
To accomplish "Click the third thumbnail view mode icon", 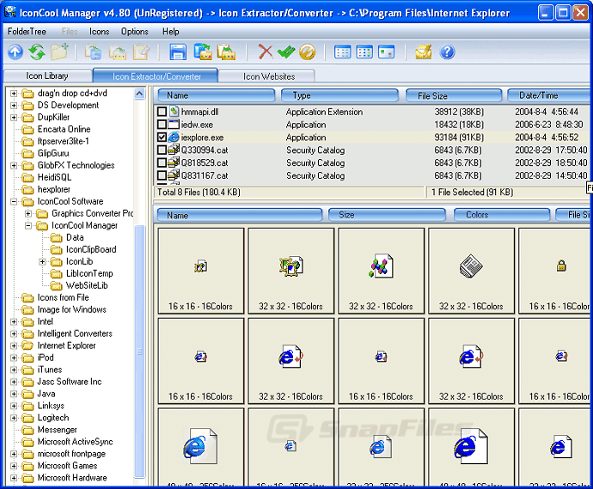I will (386, 52).
